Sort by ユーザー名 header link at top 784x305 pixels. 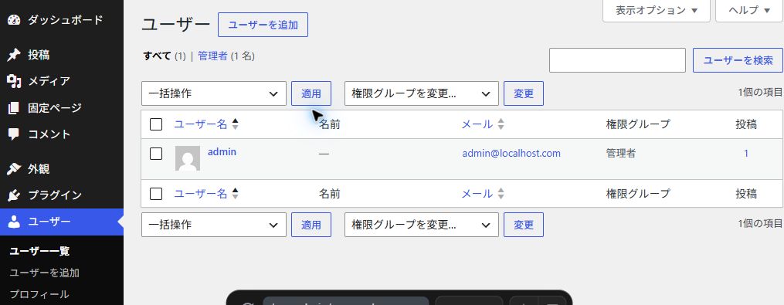(201, 124)
